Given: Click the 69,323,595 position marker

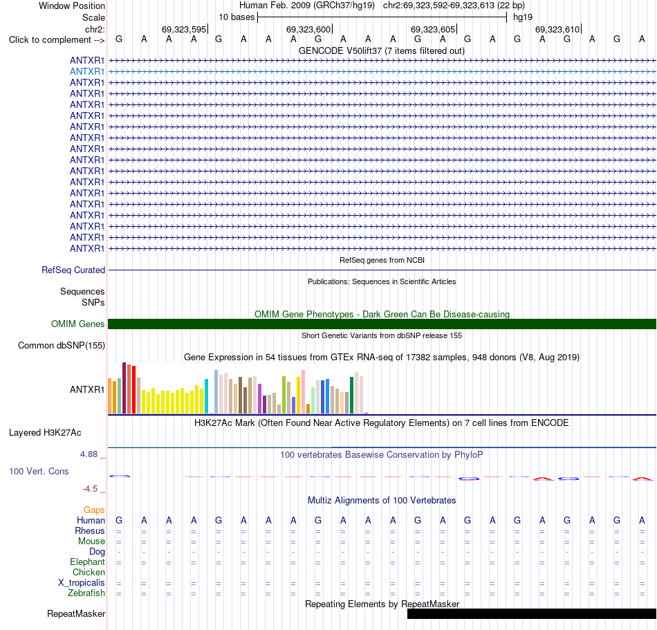Looking at the screenshot, I should (184, 29).
